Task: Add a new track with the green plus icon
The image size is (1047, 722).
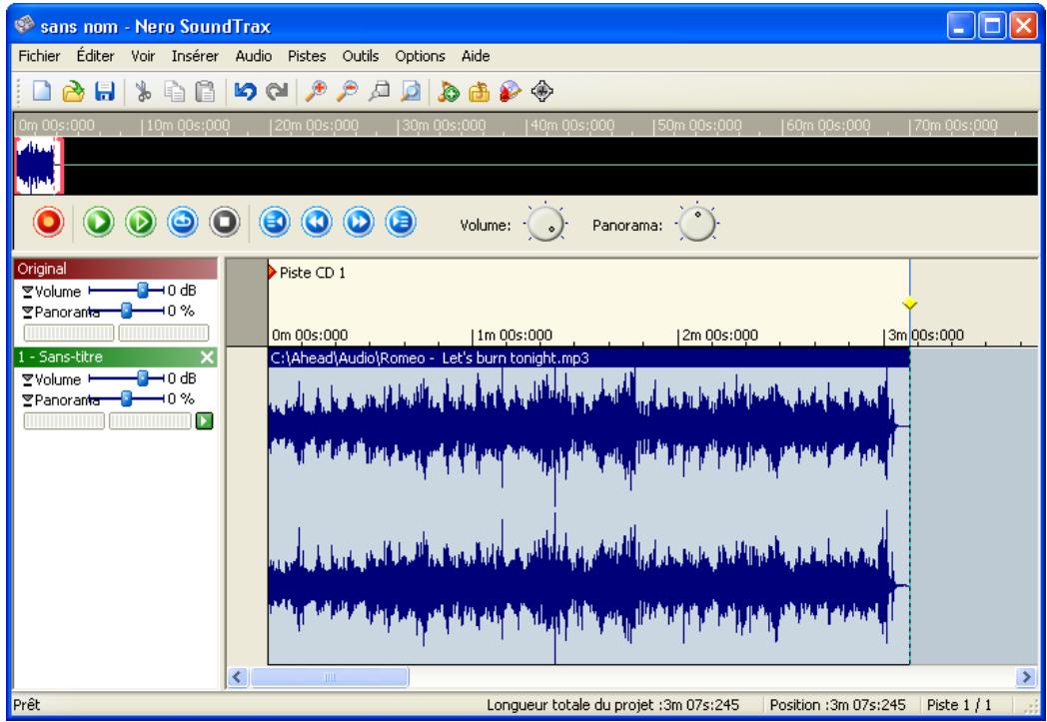Action: click(x=449, y=92)
